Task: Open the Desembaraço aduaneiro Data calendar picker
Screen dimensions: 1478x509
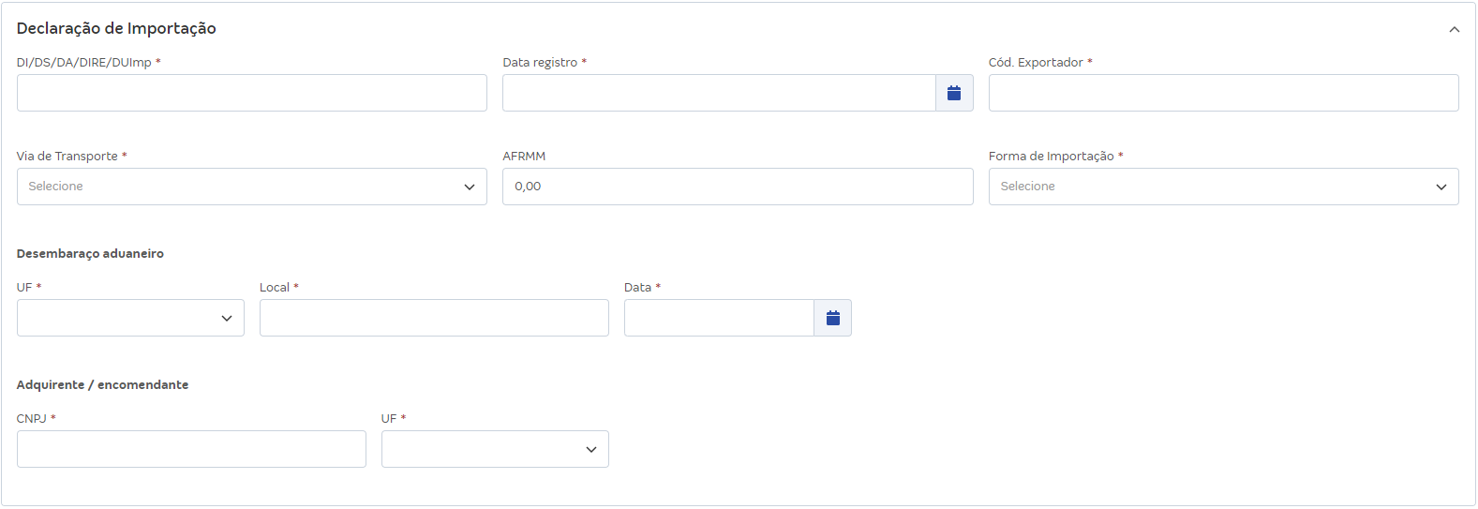Action: pos(832,318)
